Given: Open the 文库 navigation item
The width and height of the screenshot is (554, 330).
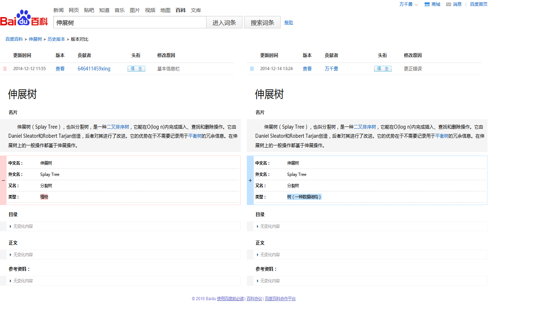Looking at the screenshot, I should point(196,10).
